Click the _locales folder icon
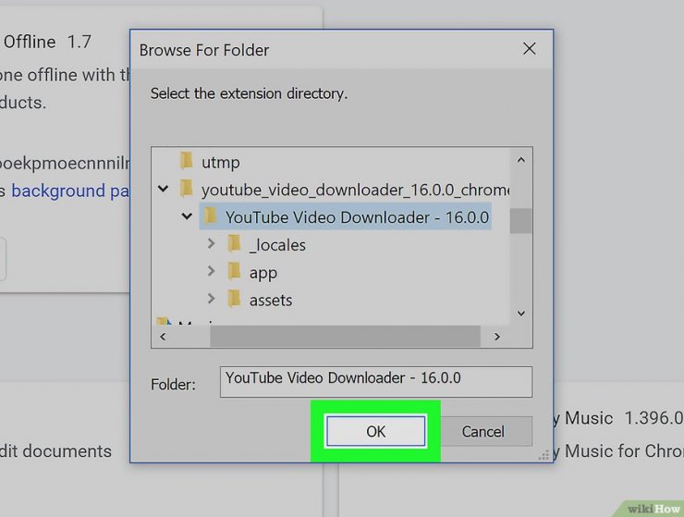The image size is (684, 517). [234, 243]
